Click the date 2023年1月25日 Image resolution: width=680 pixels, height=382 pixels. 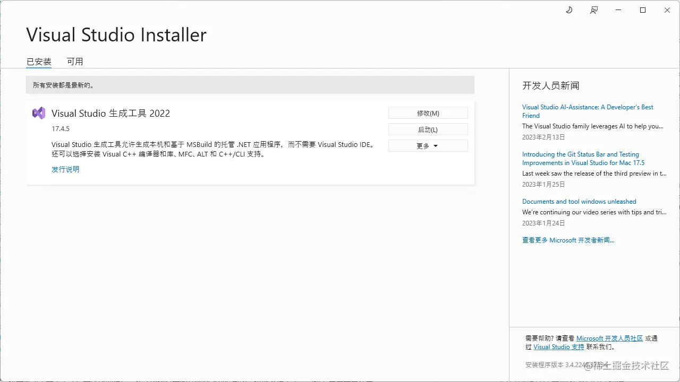point(543,185)
